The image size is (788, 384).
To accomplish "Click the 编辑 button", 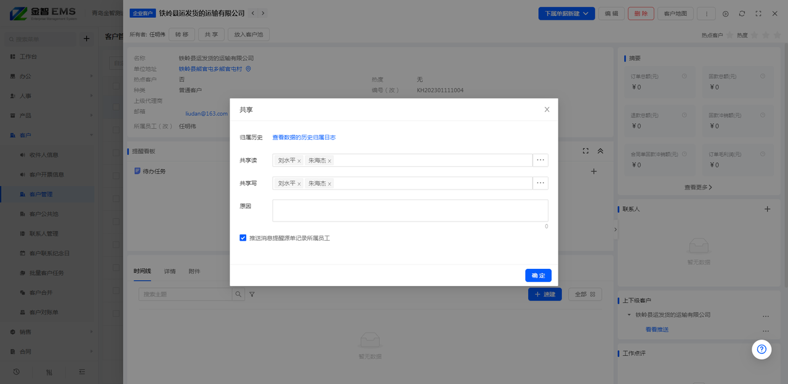I will [611, 14].
